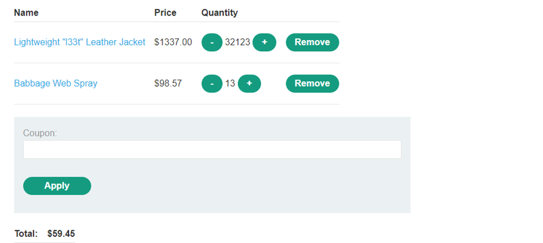Open the Lightweight "l33t" Leather Jacket link
The image size is (543, 243).
(80, 42)
